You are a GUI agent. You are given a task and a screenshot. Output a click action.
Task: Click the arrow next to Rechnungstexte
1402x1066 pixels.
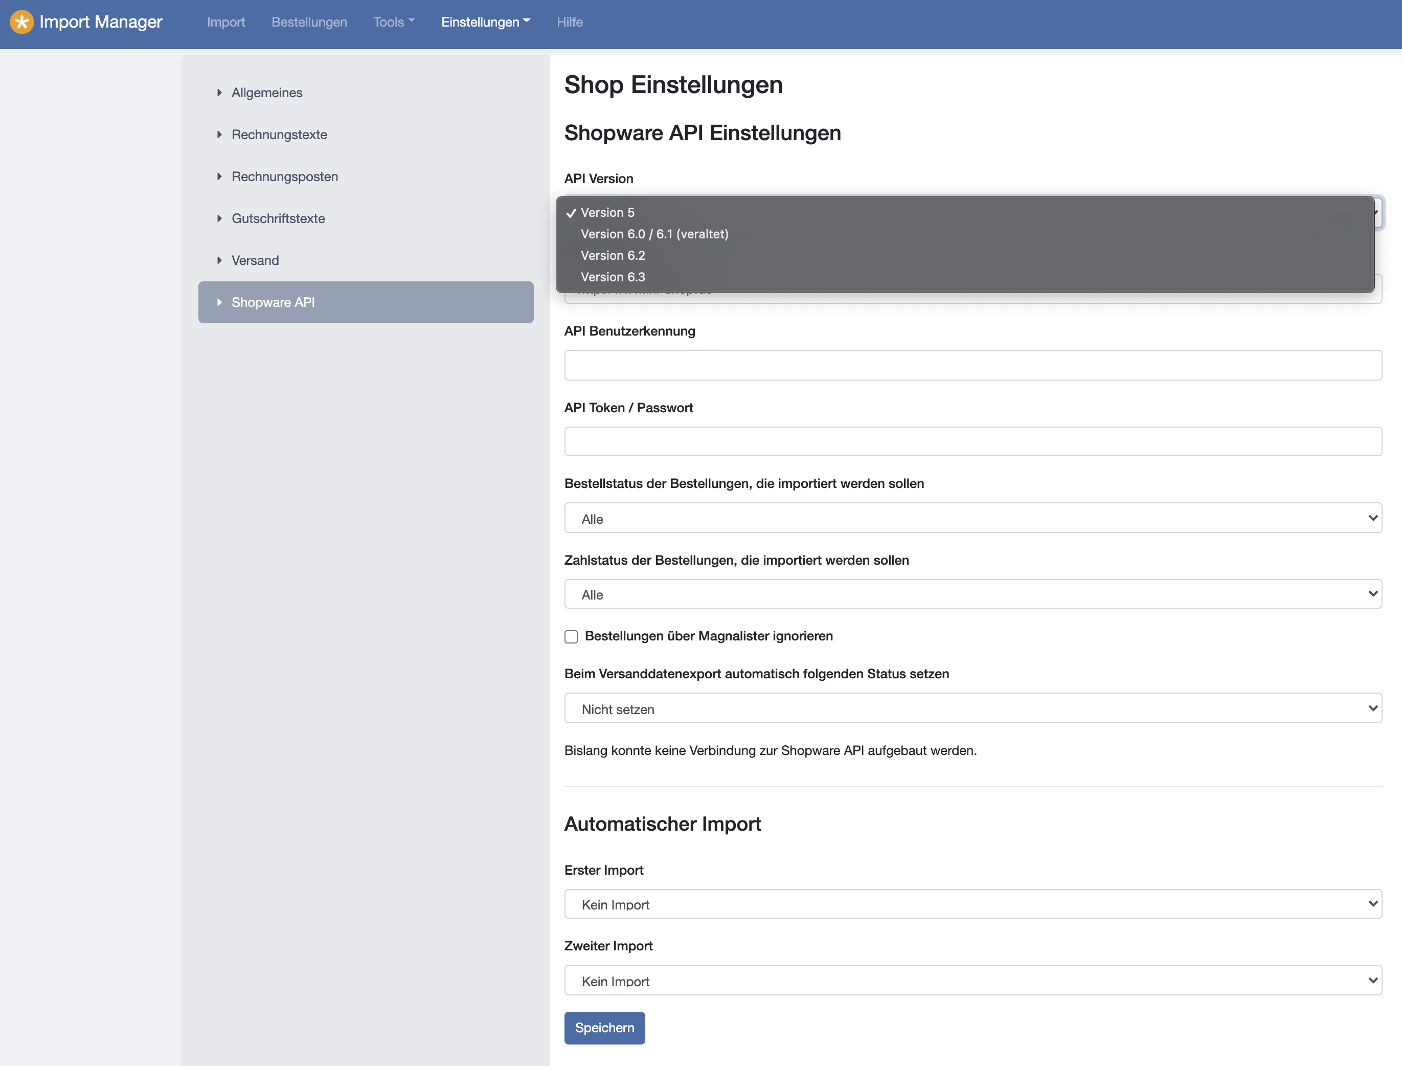click(219, 135)
